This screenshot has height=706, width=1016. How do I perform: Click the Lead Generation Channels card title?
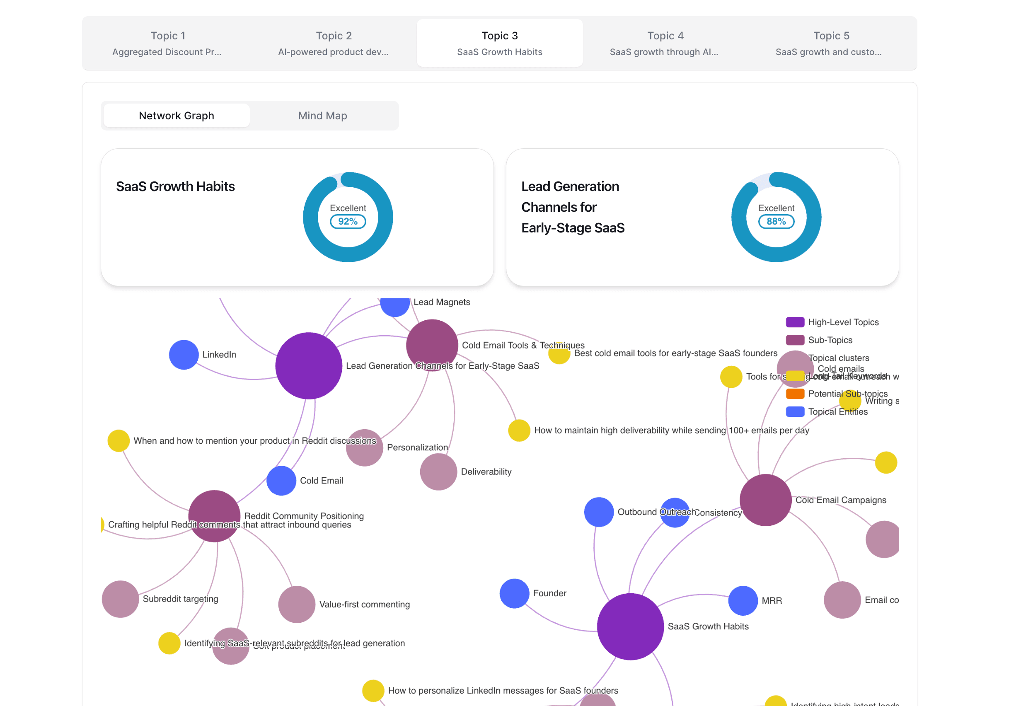tap(572, 207)
